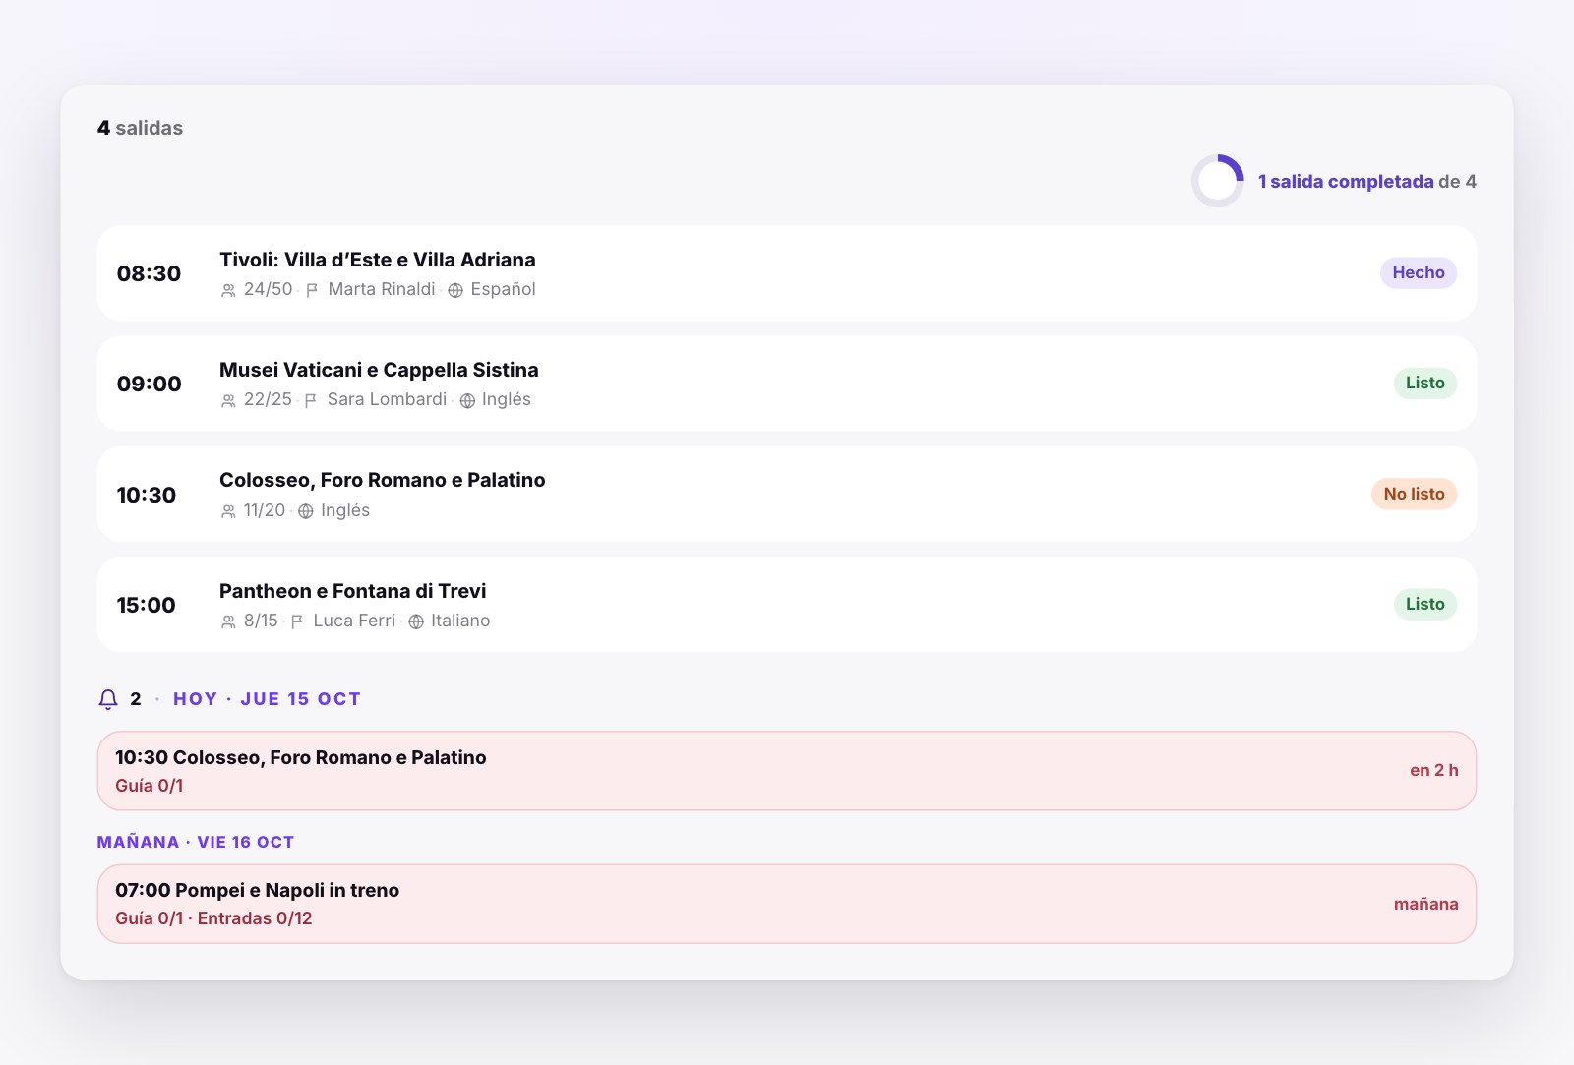Click the '1 salida completada' text

pos(1345,181)
